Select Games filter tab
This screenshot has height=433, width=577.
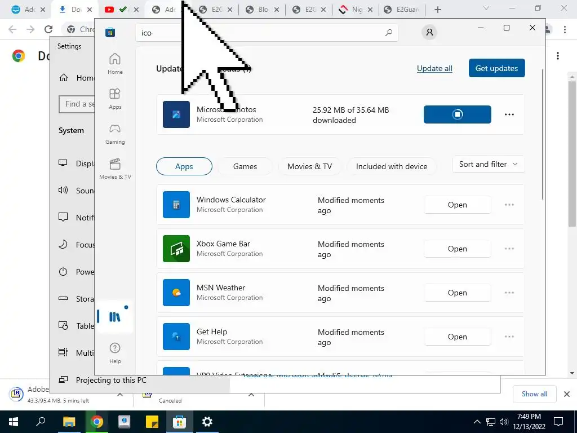pyautogui.click(x=245, y=166)
